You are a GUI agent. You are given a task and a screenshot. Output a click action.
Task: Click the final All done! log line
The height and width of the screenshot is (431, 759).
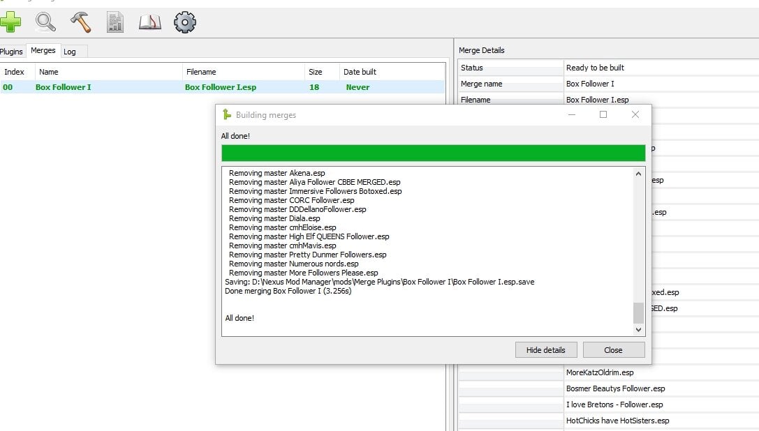point(239,318)
